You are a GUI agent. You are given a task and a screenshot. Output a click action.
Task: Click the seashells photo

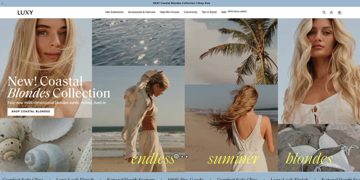[x=46, y=145]
